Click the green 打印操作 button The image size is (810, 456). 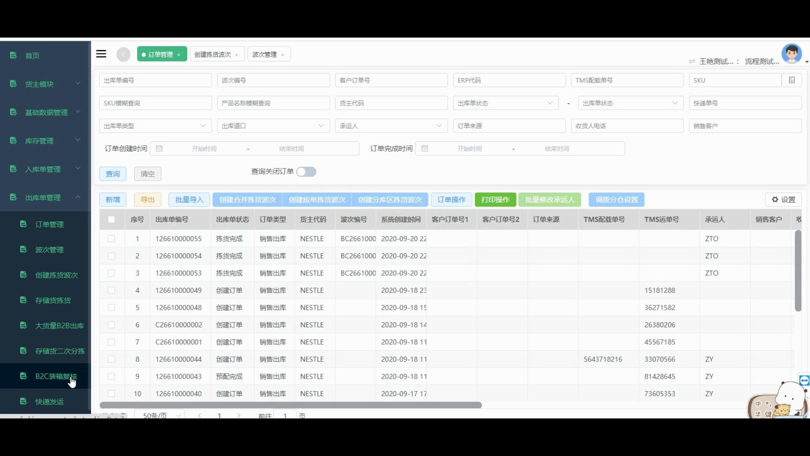[495, 200]
